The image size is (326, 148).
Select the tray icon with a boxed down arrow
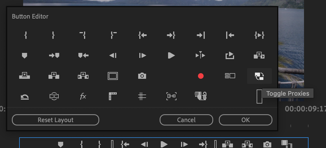(25, 76)
